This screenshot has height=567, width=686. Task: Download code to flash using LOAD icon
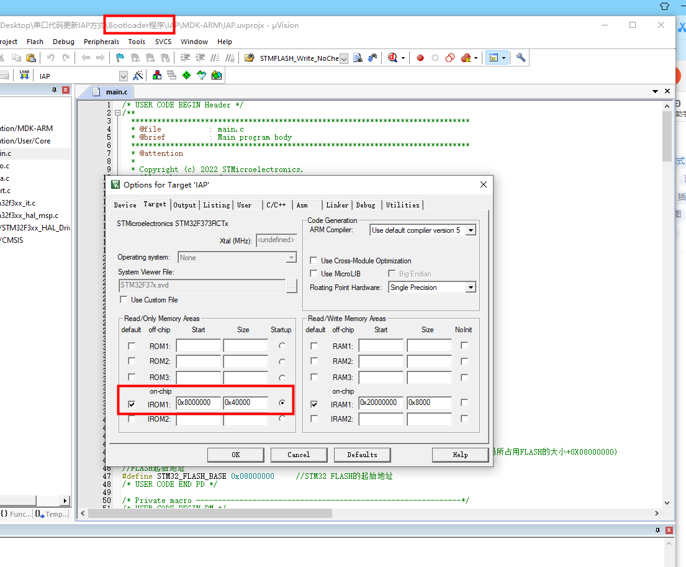click(x=24, y=75)
